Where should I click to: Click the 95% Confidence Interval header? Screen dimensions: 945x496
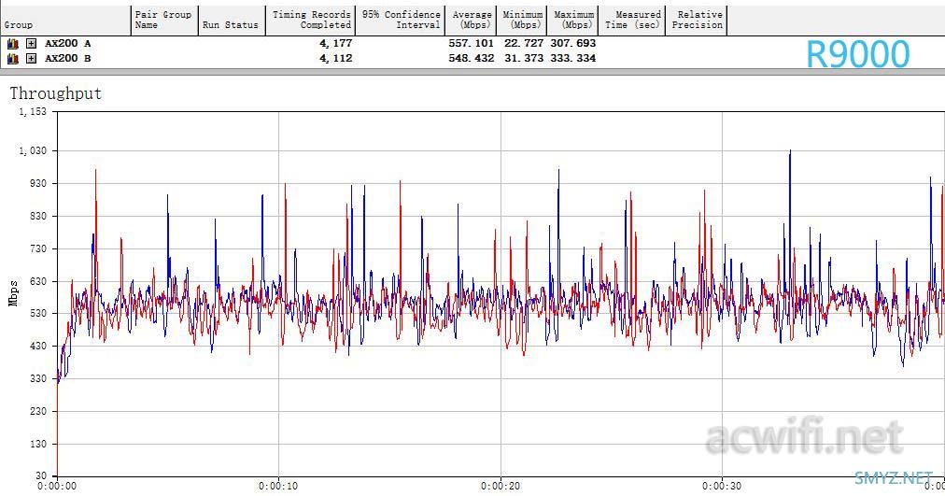[401, 20]
